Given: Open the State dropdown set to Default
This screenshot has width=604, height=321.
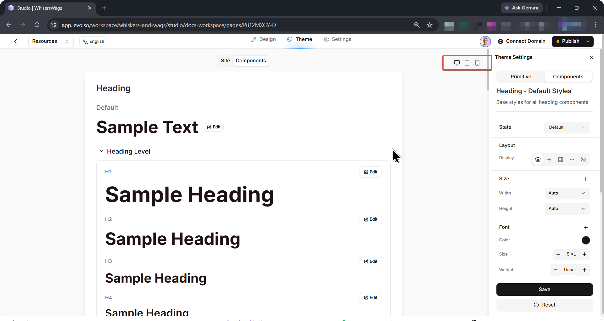Looking at the screenshot, I should point(567,127).
